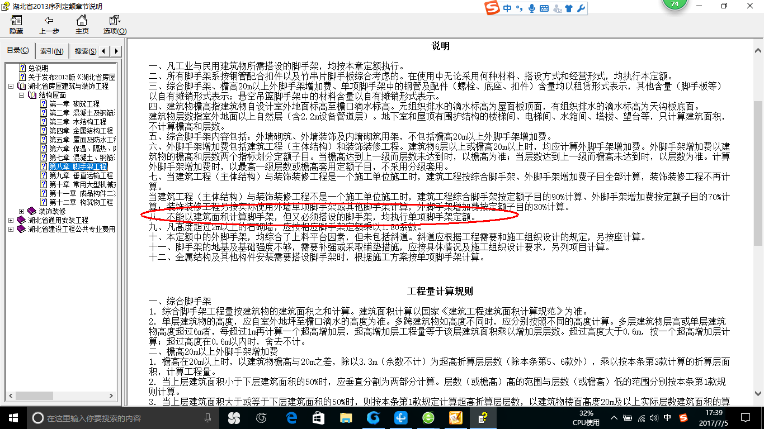Go back with the 上一步 button
The width and height of the screenshot is (764, 429).
click(x=49, y=25)
